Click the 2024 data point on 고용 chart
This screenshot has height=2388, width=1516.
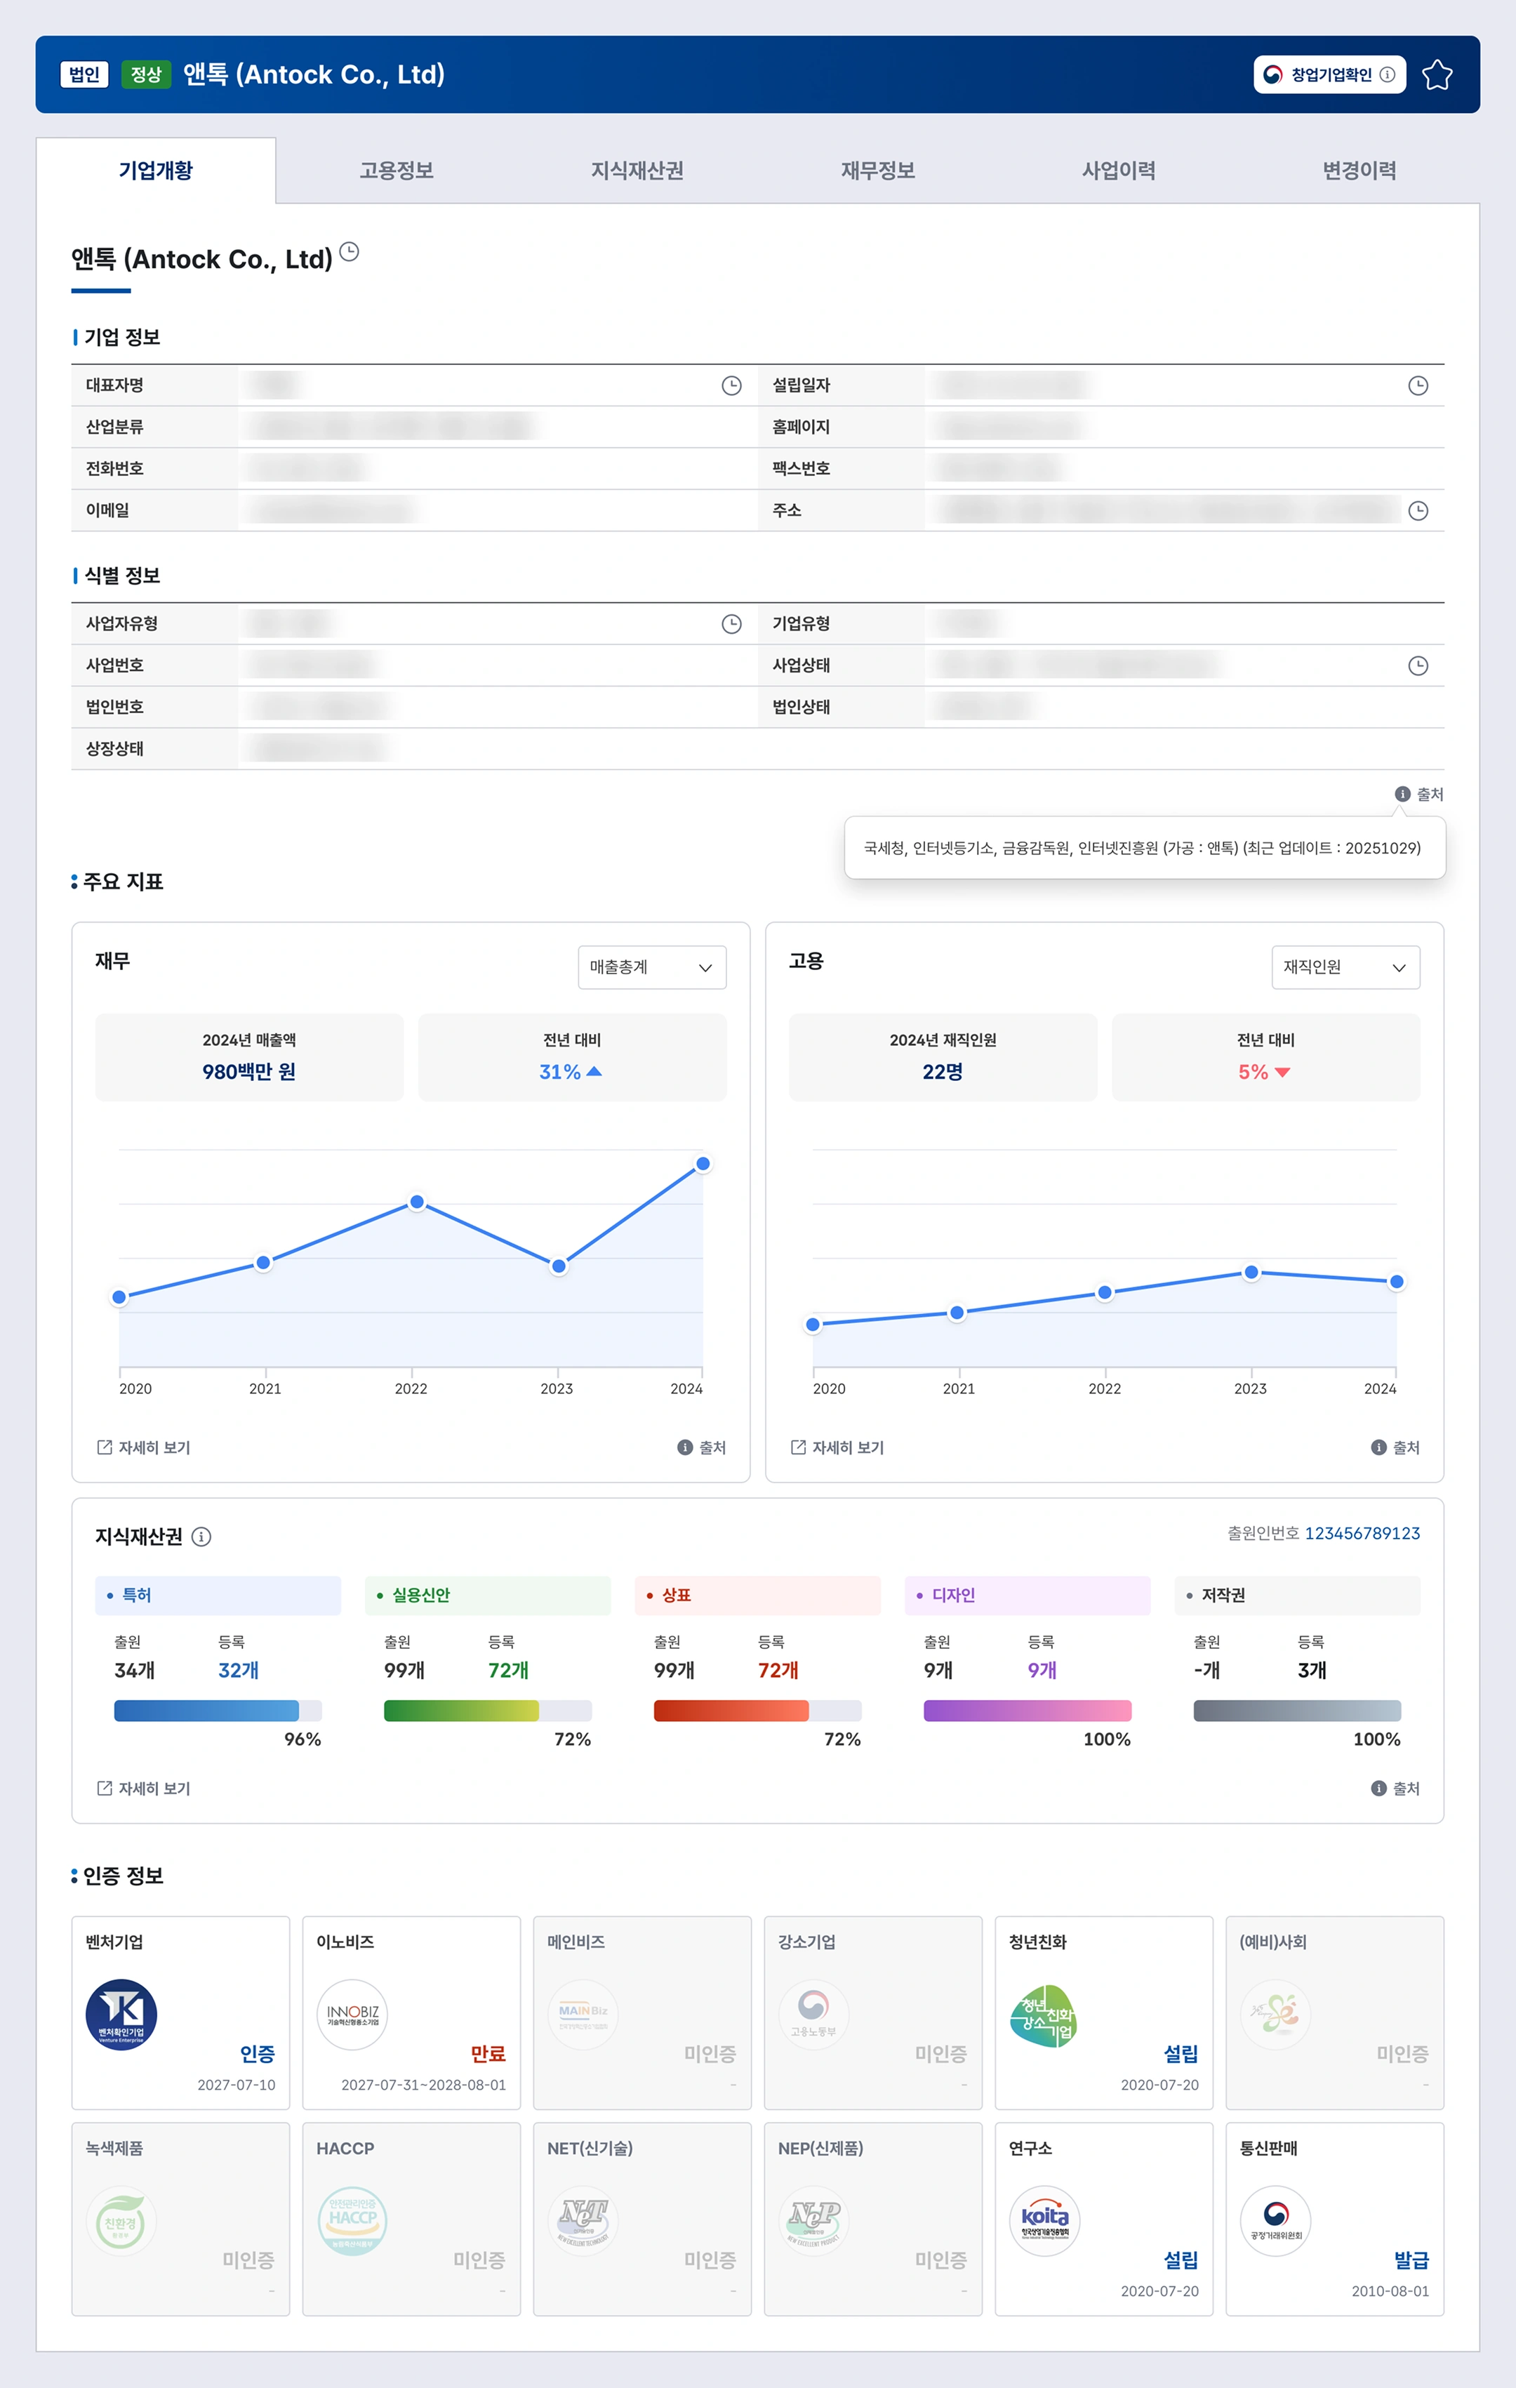pyautogui.click(x=1397, y=1282)
